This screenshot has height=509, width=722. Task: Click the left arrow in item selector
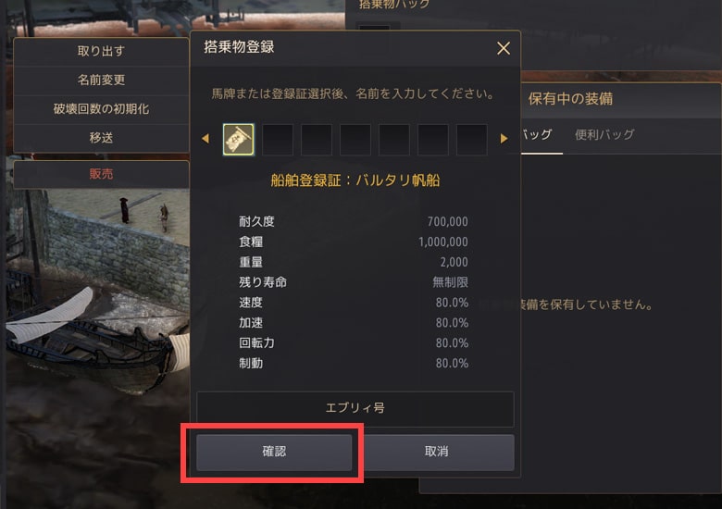205,138
